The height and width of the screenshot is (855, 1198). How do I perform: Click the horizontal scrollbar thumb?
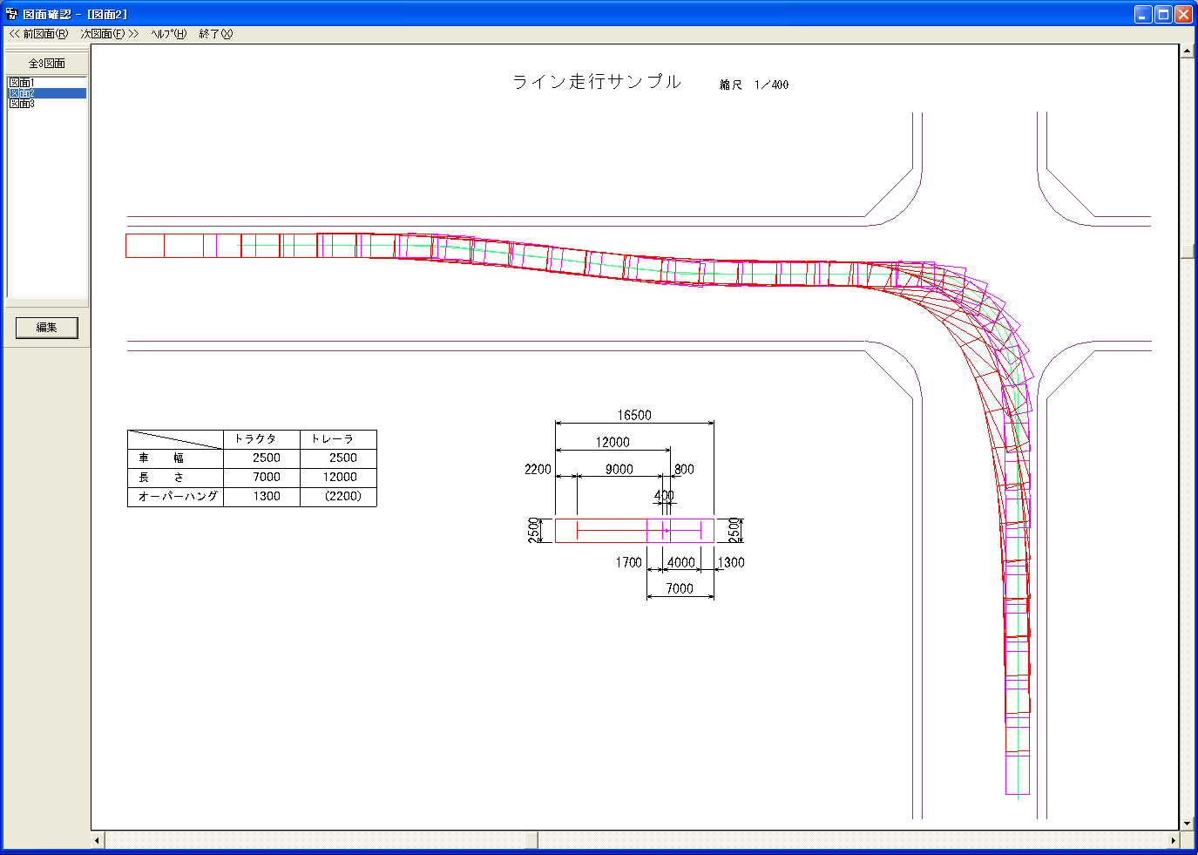click(x=531, y=840)
